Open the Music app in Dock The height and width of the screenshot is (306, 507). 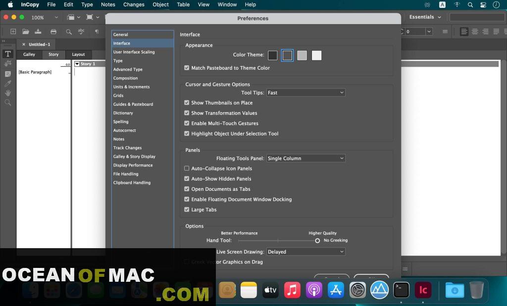coord(292,290)
